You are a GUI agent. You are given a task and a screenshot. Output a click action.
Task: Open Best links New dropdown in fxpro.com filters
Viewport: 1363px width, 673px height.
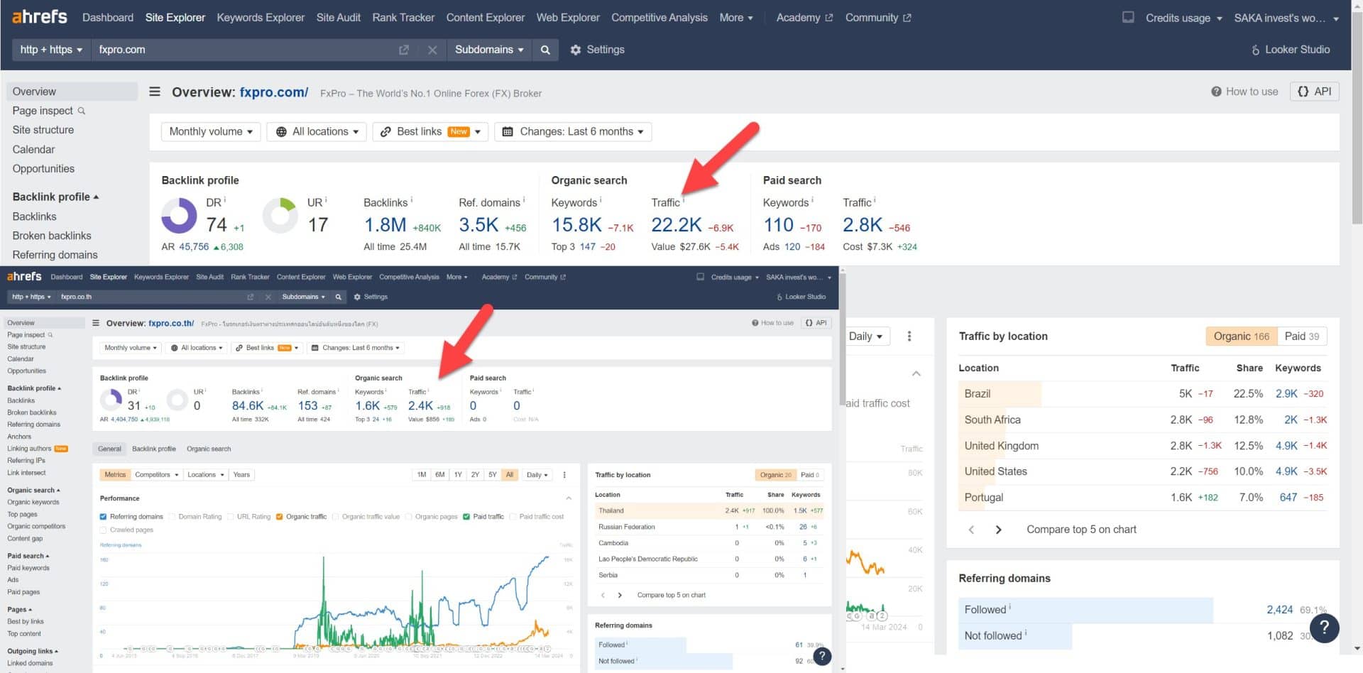click(430, 132)
